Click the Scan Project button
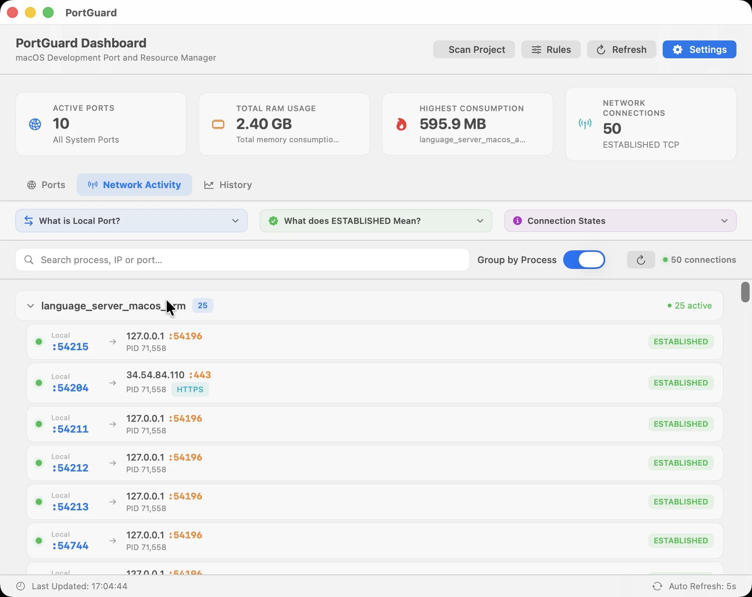 pos(474,49)
